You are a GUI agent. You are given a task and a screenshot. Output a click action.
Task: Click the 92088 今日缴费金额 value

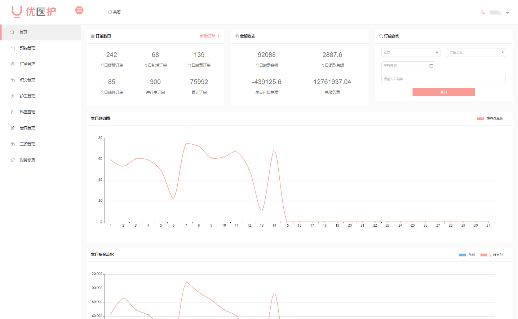click(267, 55)
